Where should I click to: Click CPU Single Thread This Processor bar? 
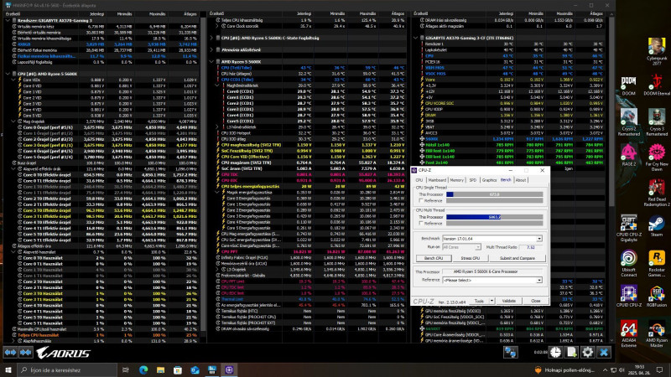[494, 194]
